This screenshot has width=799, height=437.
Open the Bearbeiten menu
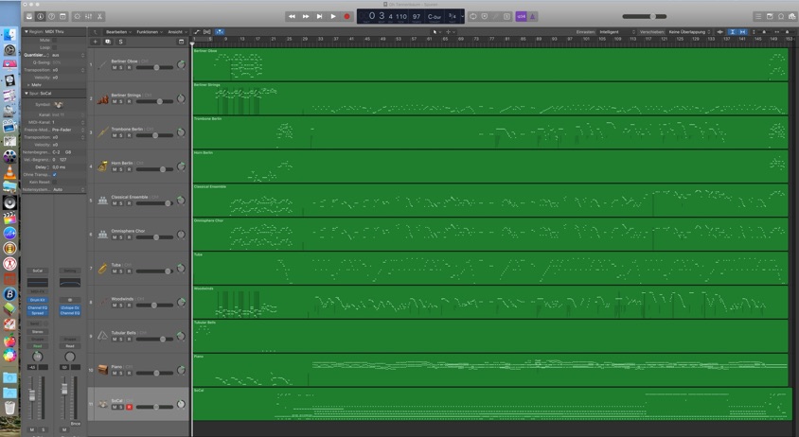pyautogui.click(x=118, y=31)
